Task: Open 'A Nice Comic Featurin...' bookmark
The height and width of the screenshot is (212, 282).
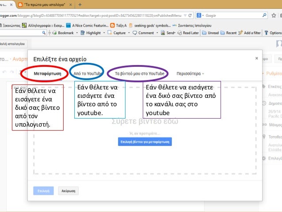Action: [x=88, y=26]
